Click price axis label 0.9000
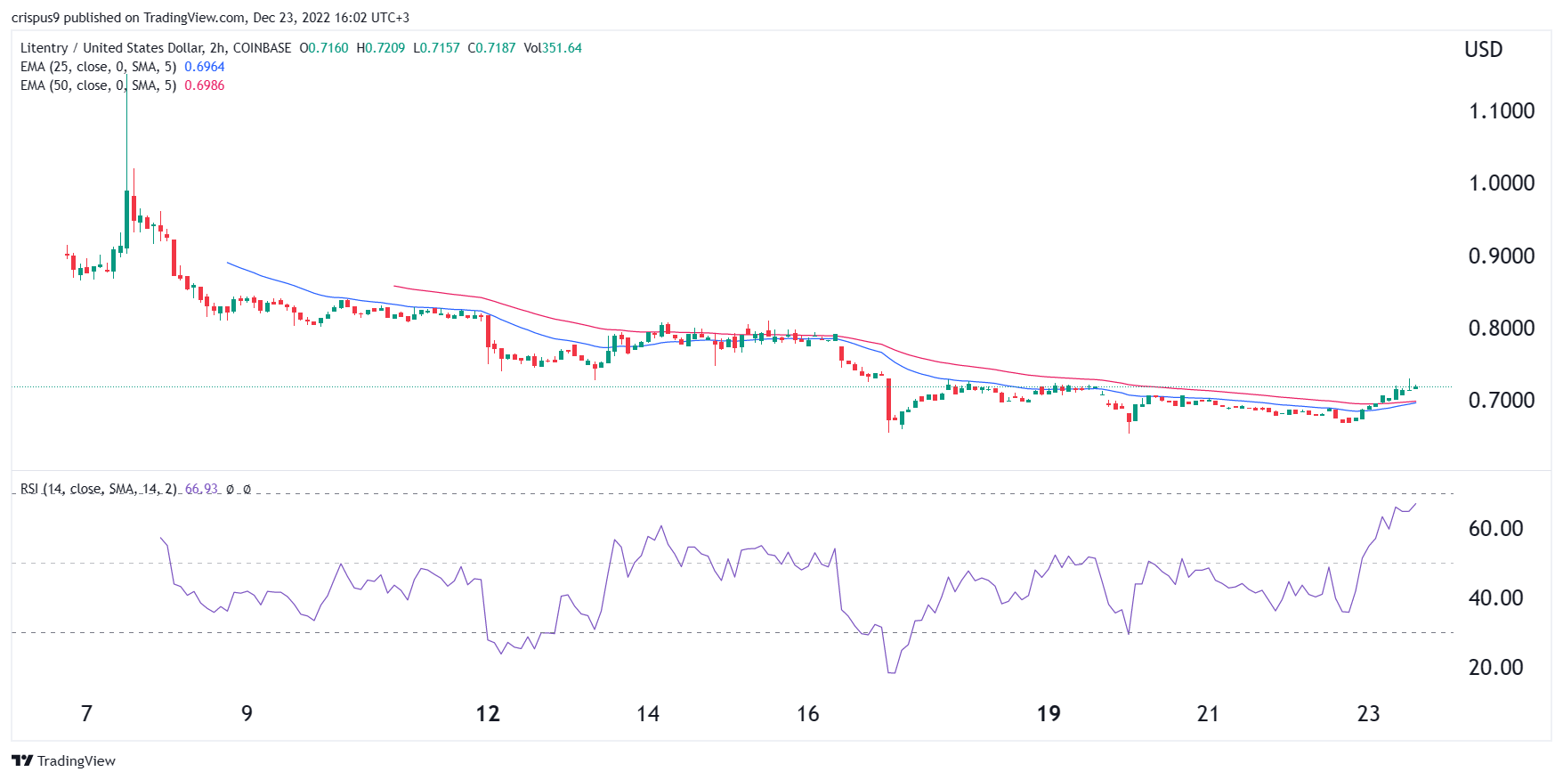Viewport: 1563px width, 780px height. [x=1502, y=256]
